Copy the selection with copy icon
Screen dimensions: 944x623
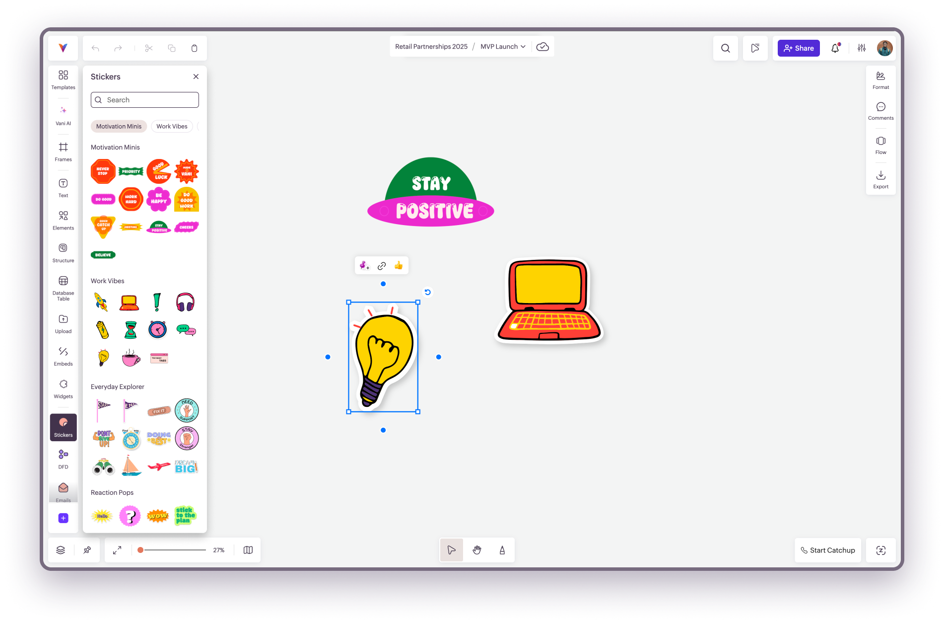click(172, 48)
